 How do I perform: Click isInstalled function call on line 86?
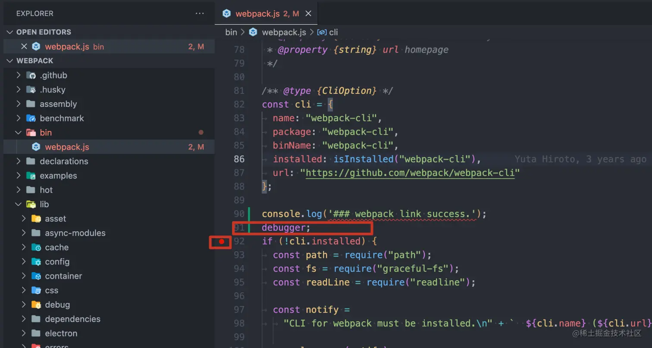pyautogui.click(x=407, y=159)
